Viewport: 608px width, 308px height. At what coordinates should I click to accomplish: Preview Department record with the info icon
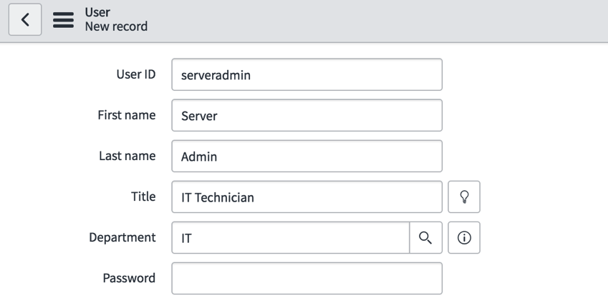(x=464, y=237)
